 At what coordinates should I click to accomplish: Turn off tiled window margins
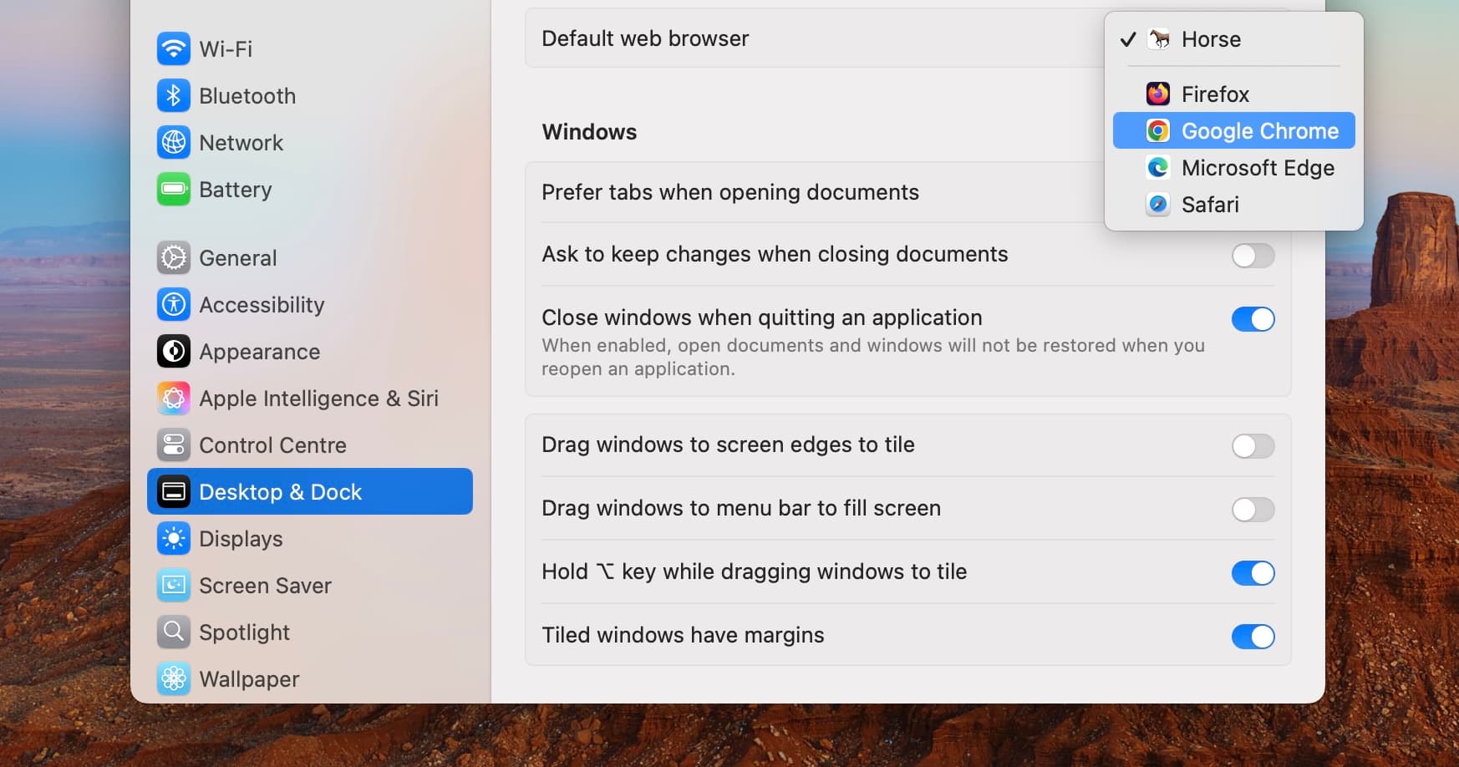click(x=1253, y=636)
